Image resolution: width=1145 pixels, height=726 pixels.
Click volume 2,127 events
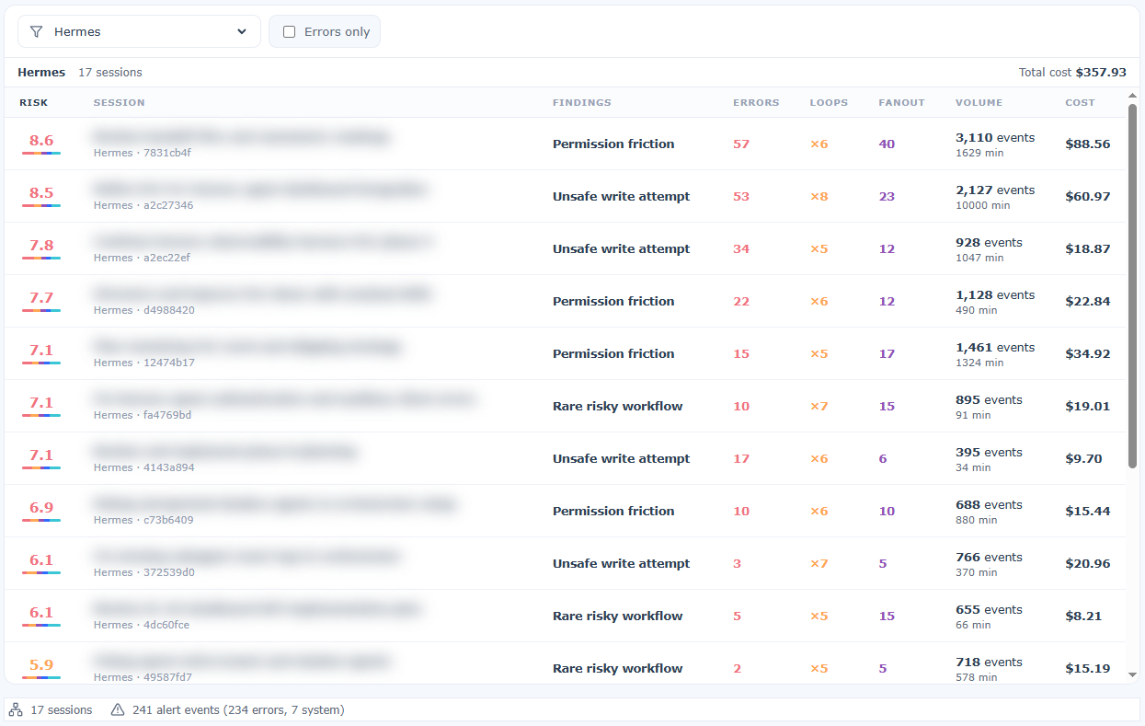(995, 190)
